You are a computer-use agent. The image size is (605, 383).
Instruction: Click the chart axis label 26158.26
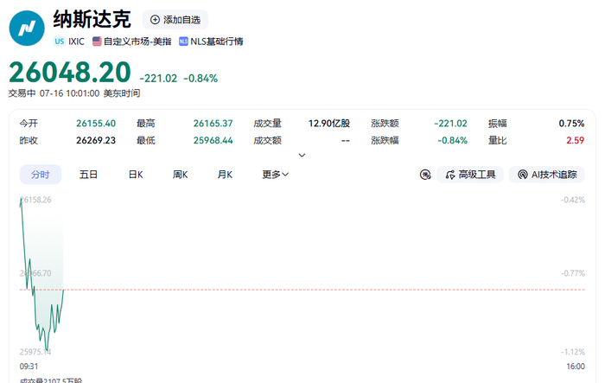[x=35, y=200]
